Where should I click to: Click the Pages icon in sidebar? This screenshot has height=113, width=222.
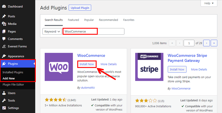[4, 32]
